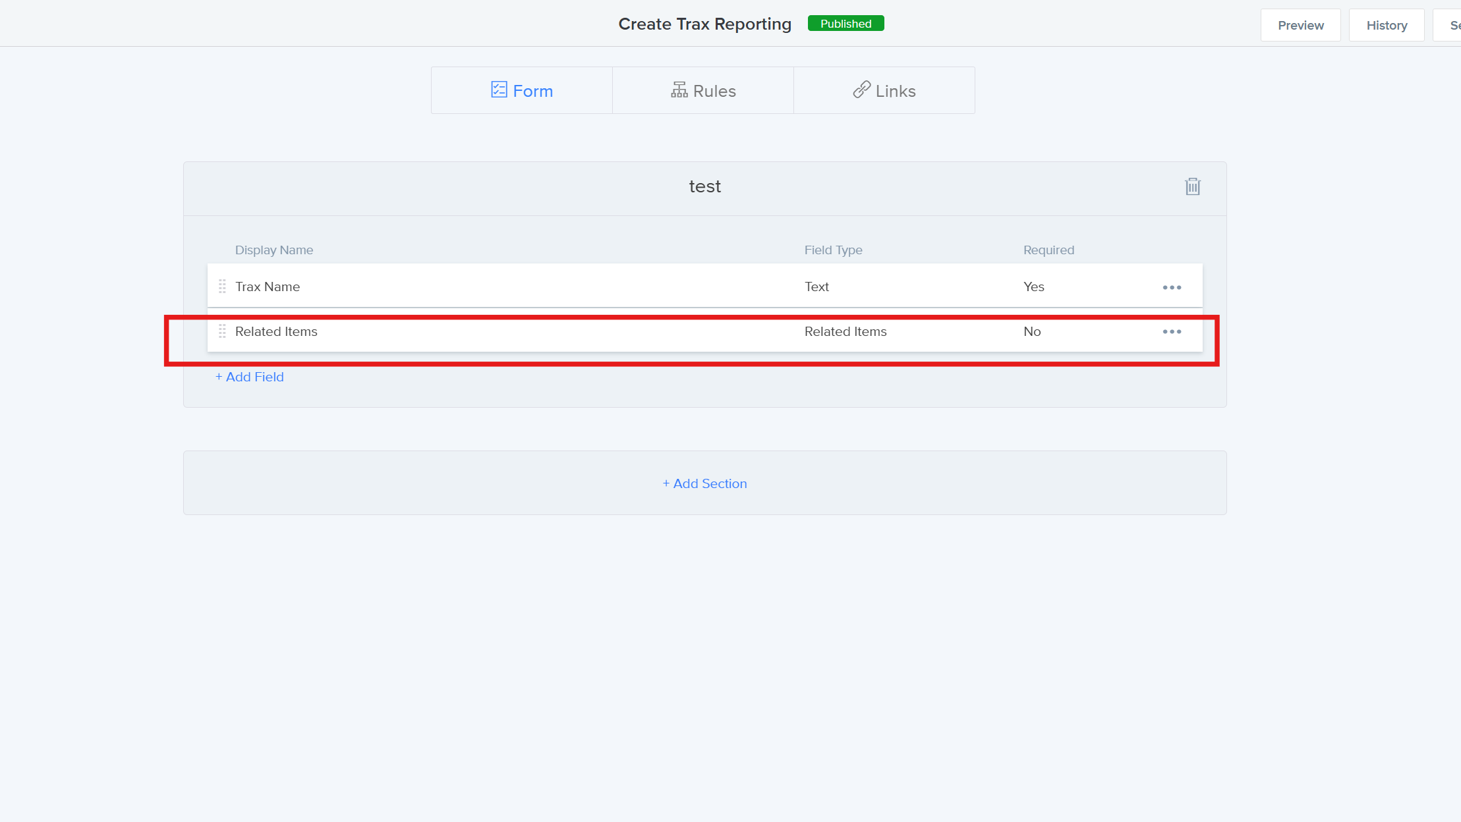This screenshot has height=822, width=1461.
Task: Click the Published status badge
Action: click(845, 24)
